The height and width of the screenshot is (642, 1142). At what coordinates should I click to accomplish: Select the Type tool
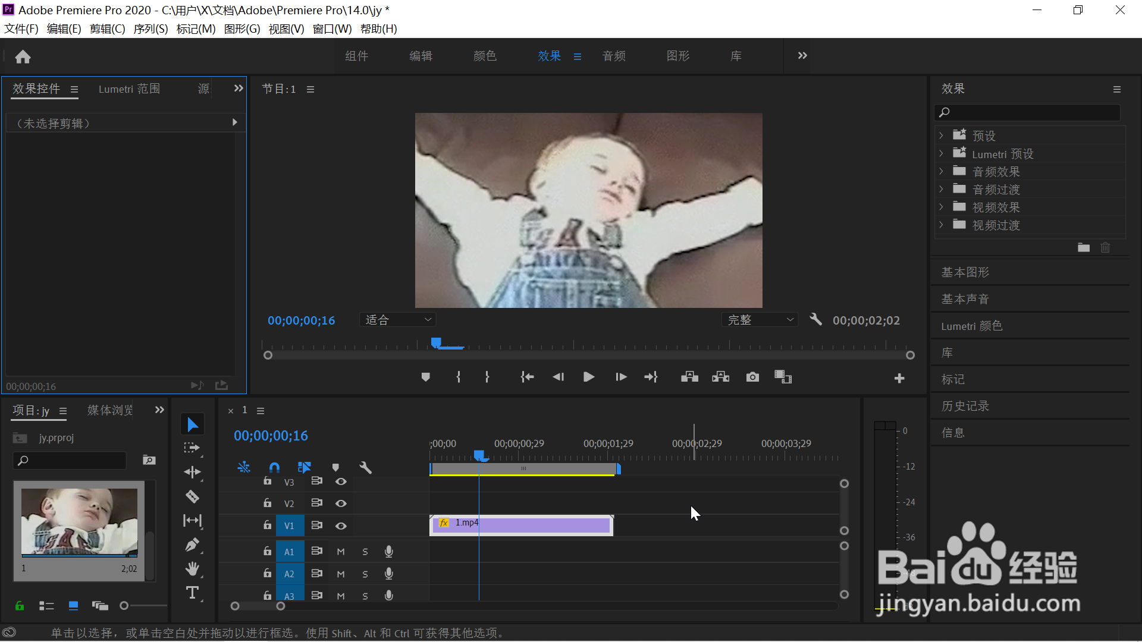point(192,593)
